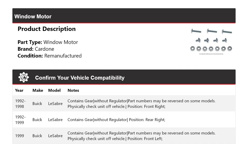The image size is (248, 152).
Task: Click the Front Left position notes
Action: [141, 136]
